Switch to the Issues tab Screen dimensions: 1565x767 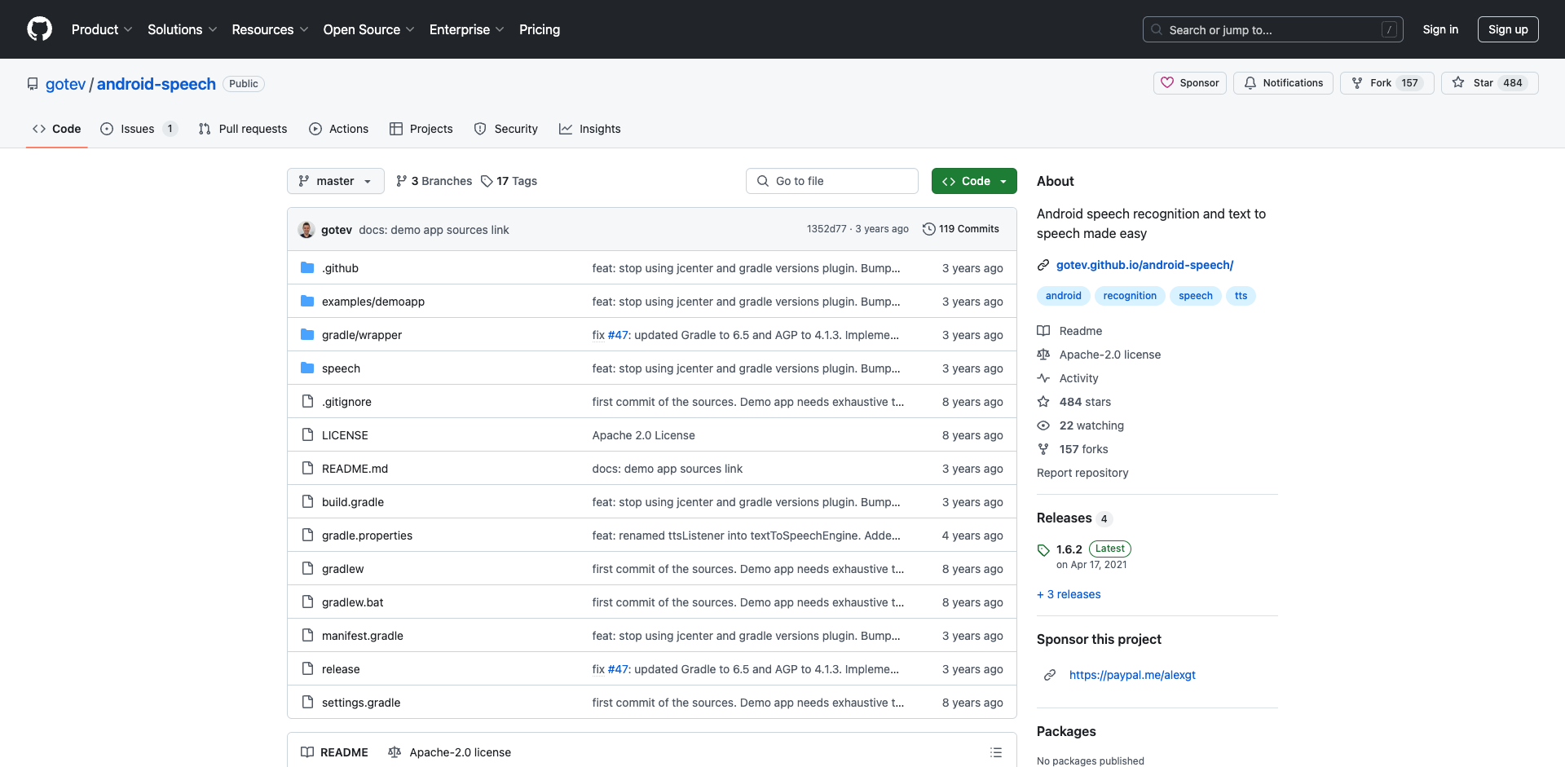click(x=139, y=129)
